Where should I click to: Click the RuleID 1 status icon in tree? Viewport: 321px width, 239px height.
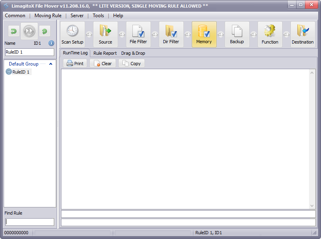(8, 72)
